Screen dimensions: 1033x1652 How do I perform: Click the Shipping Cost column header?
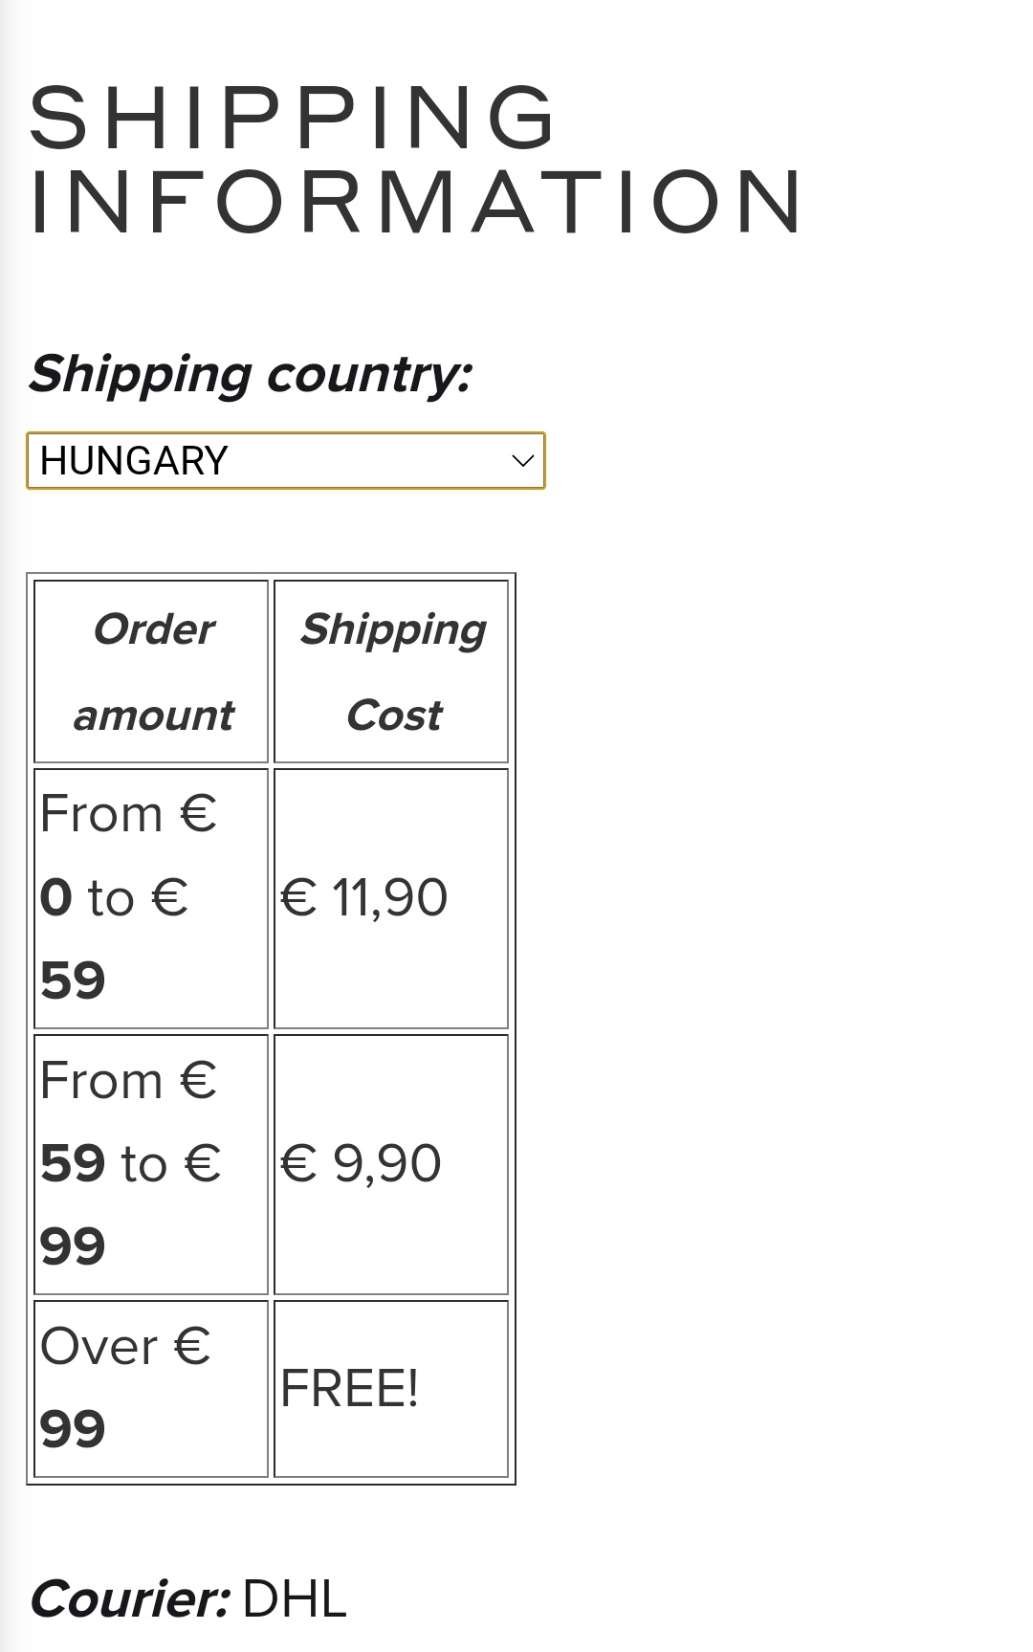pos(391,672)
